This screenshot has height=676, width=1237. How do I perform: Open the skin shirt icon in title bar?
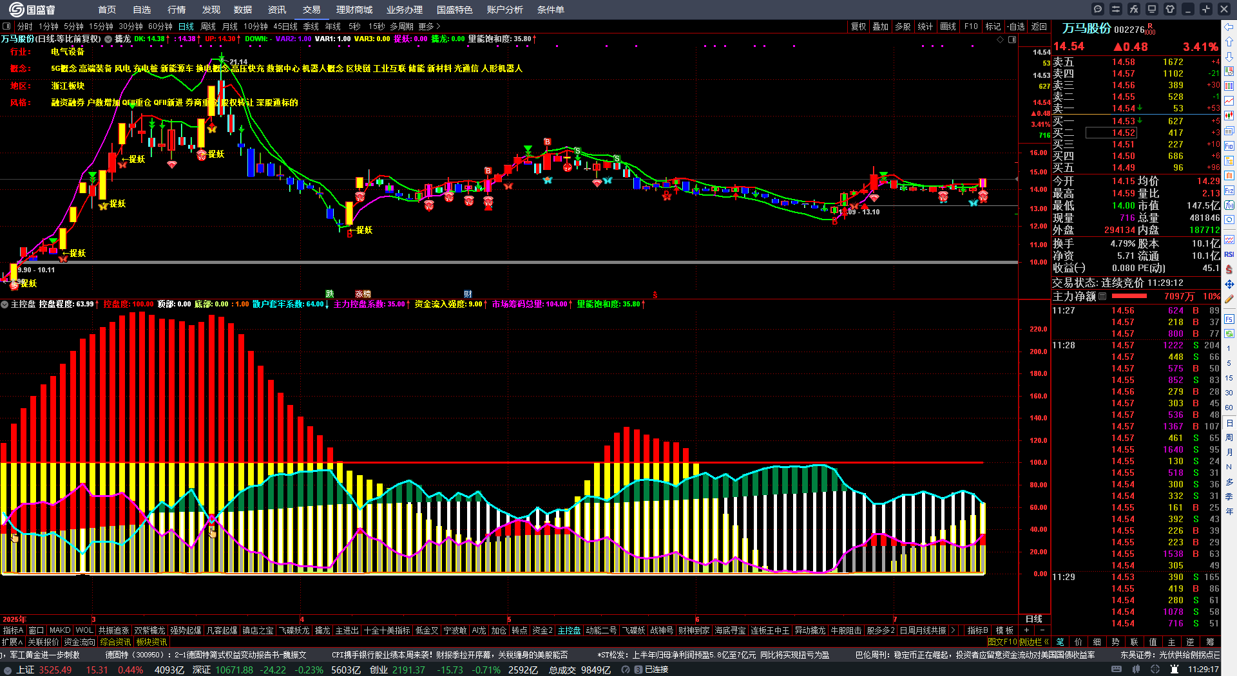click(1170, 9)
